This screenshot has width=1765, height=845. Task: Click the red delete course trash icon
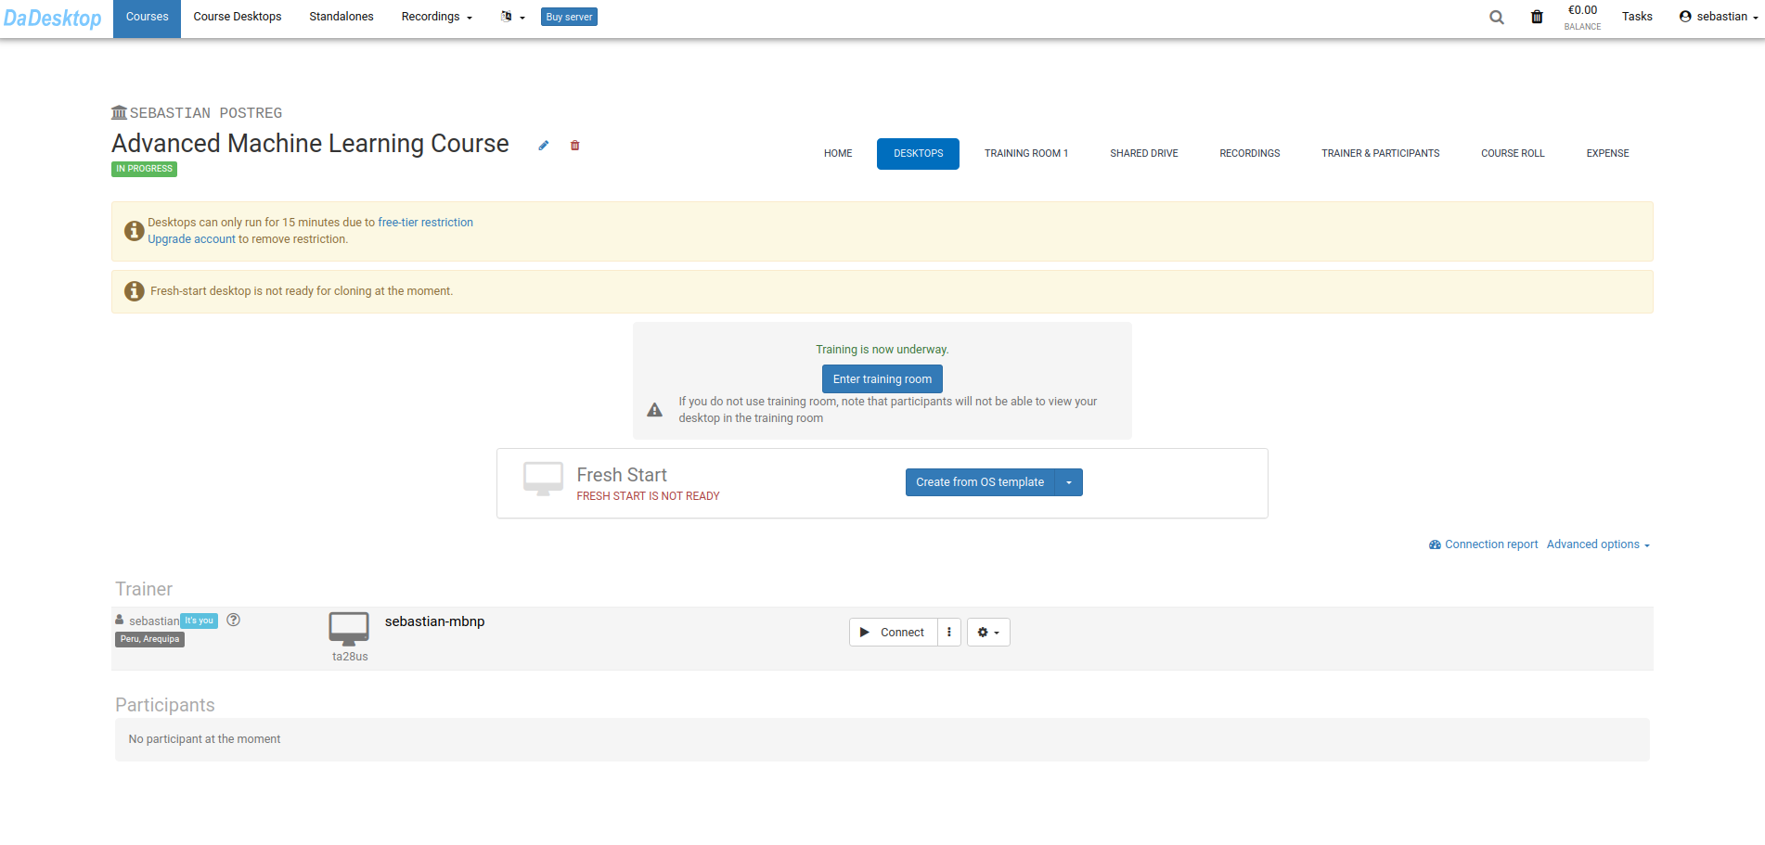(x=575, y=146)
